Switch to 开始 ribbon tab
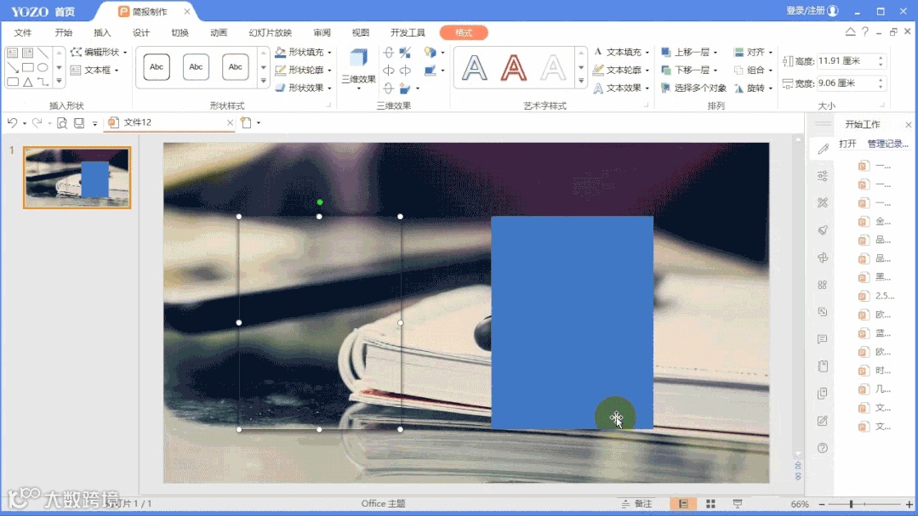918x516 pixels. 63,33
